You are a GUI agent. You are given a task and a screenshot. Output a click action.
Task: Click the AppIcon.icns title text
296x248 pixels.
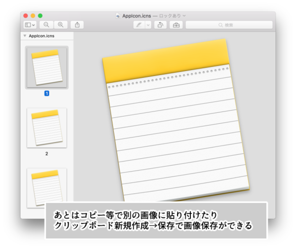(137, 16)
